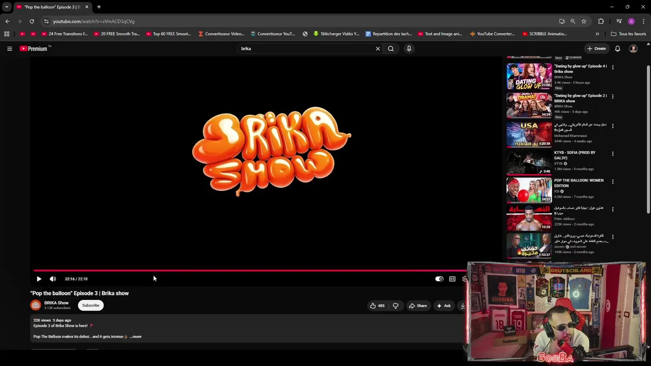Open options menu for Dating Episode 4
Screen dimensions: 651x366
point(612,67)
